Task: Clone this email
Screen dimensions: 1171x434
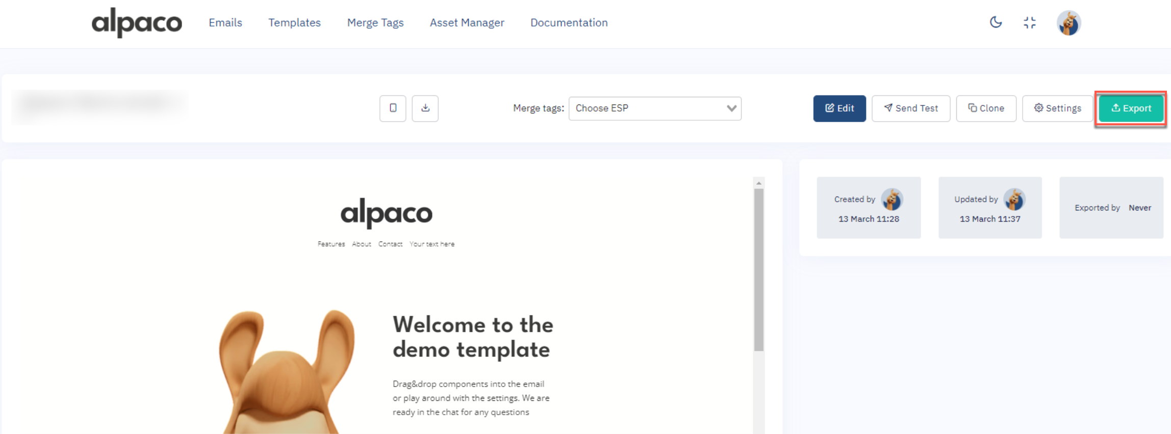Action: (986, 108)
